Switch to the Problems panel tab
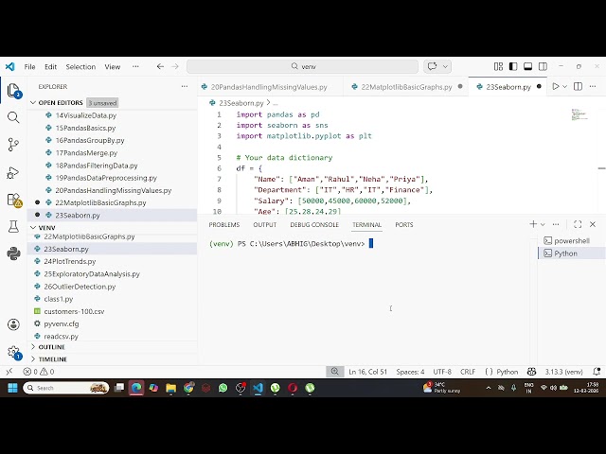The height and width of the screenshot is (454, 606). 224,224
